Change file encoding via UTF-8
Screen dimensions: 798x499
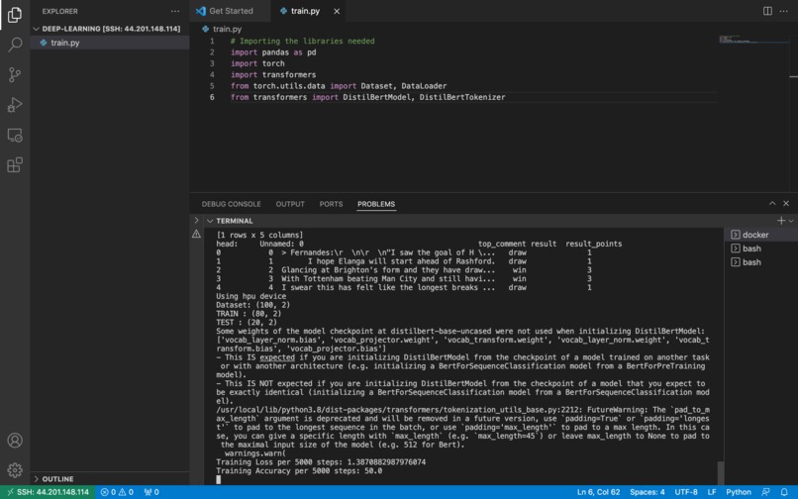(685, 492)
